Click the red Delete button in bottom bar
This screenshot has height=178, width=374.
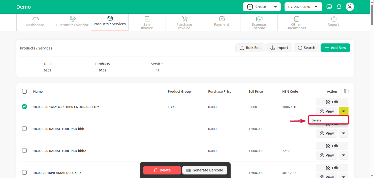(x=162, y=170)
